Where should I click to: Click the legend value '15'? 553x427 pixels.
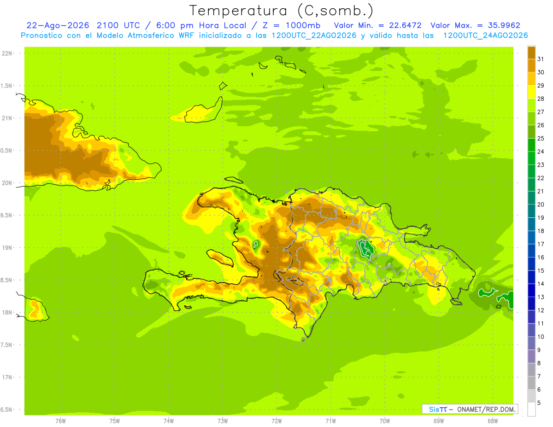click(541, 270)
